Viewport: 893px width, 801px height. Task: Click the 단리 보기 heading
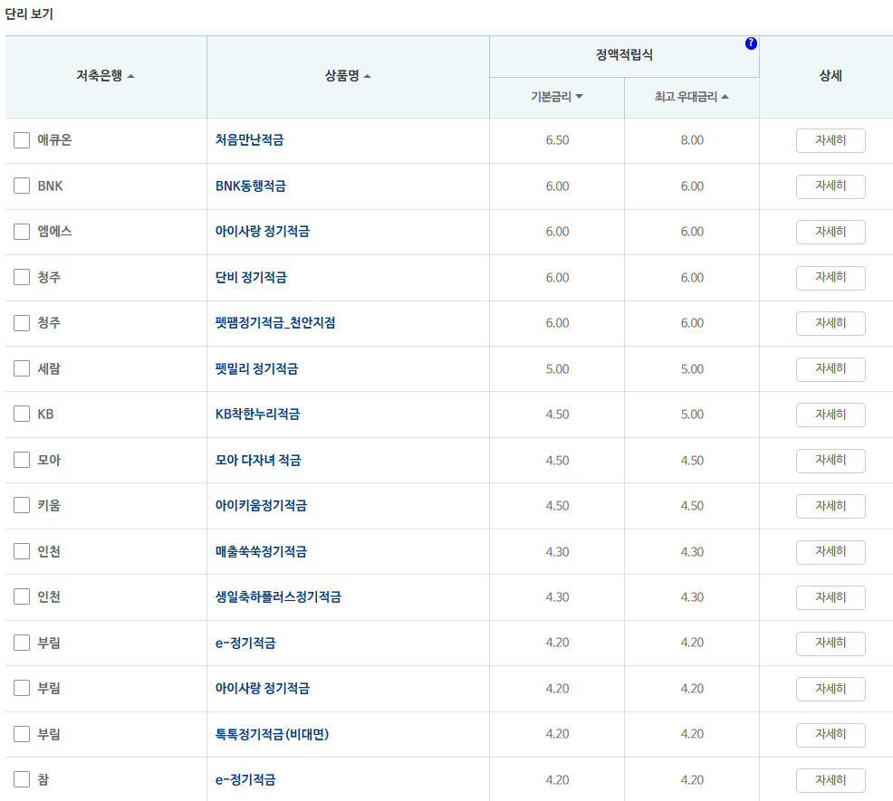click(29, 14)
